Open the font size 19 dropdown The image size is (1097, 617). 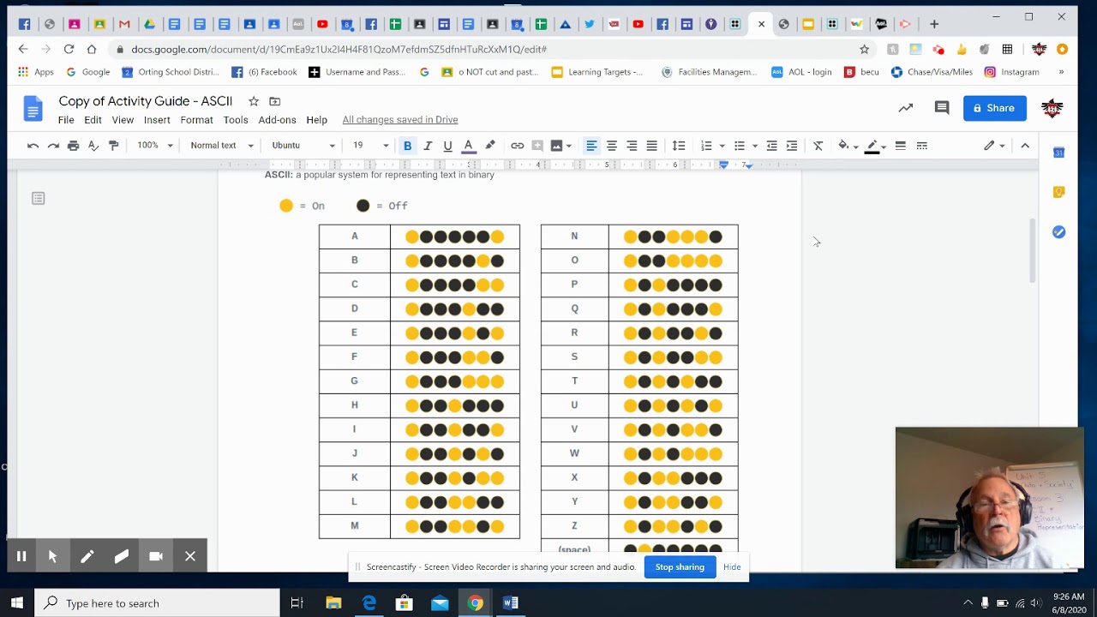click(x=370, y=146)
